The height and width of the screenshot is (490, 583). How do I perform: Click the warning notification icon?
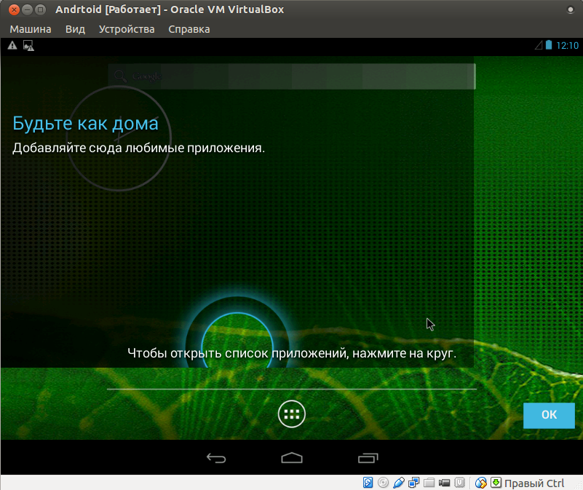coord(12,45)
